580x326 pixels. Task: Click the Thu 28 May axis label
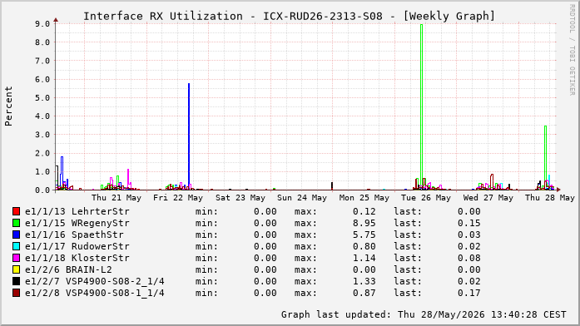550,198
